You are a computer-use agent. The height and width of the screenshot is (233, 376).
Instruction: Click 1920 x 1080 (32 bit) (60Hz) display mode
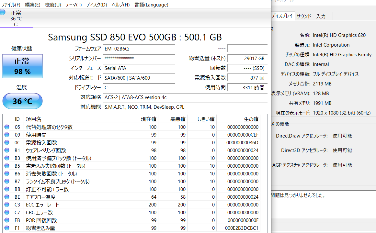click(x=342, y=113)
